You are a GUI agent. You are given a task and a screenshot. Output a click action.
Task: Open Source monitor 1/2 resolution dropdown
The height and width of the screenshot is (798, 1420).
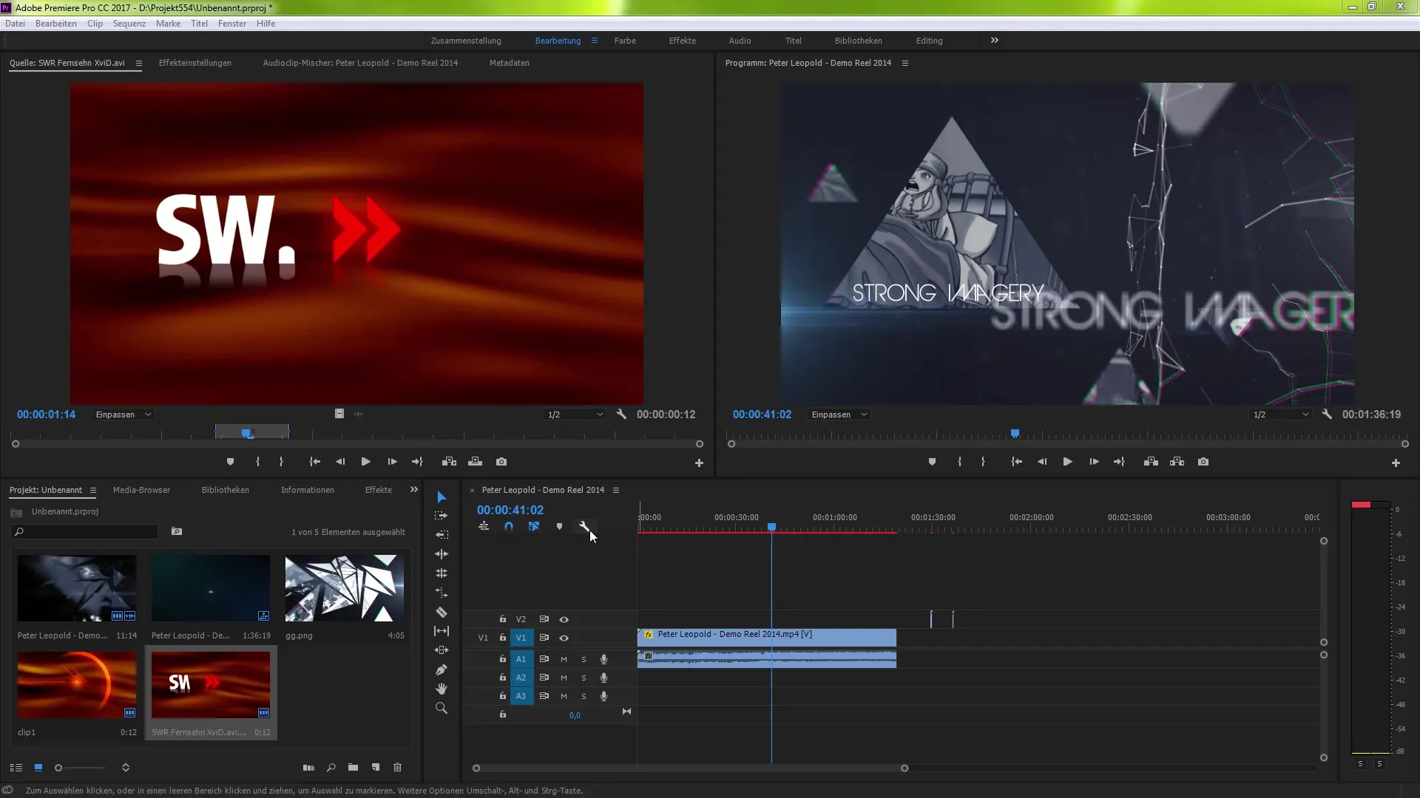(575, 415)
